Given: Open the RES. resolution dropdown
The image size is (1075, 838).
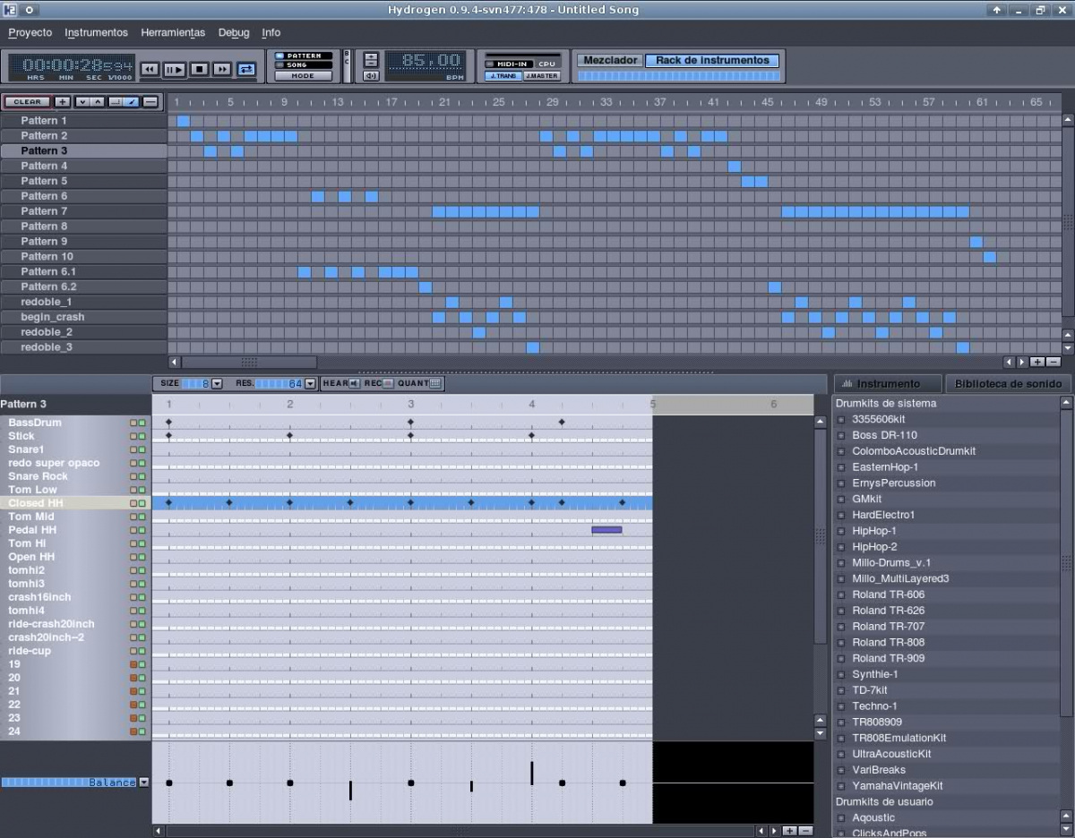Looking at the screenshot, I should [x=310, y=383].
